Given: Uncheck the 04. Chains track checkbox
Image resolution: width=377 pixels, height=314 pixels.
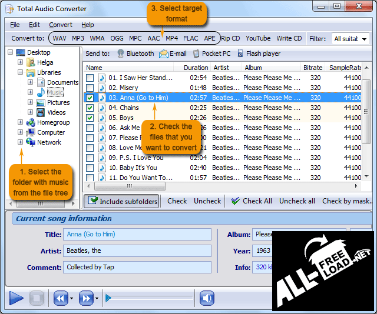Looking at the screenshot, I should click(x=90, y=108).
